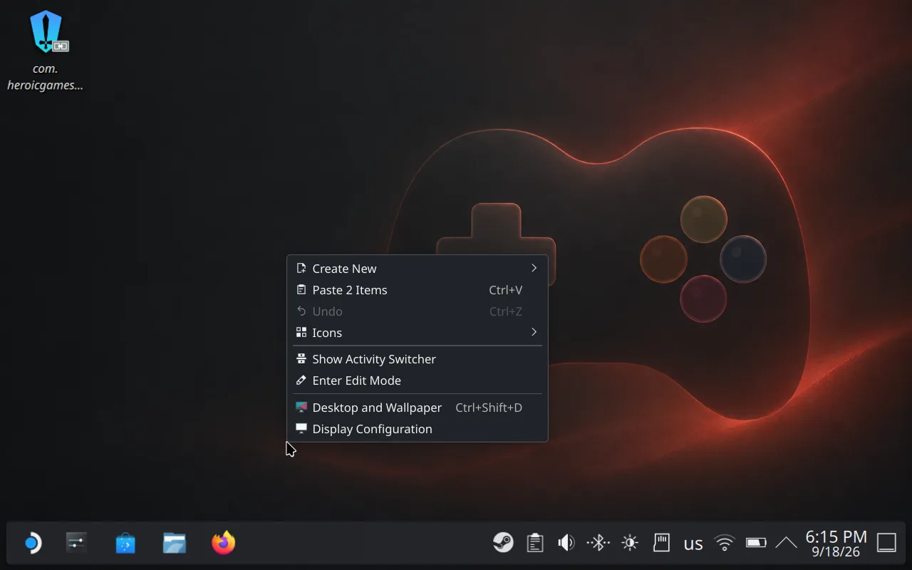912x570 pixels.
Task: Click the Show Desktop button
Action: click(886, 543)
